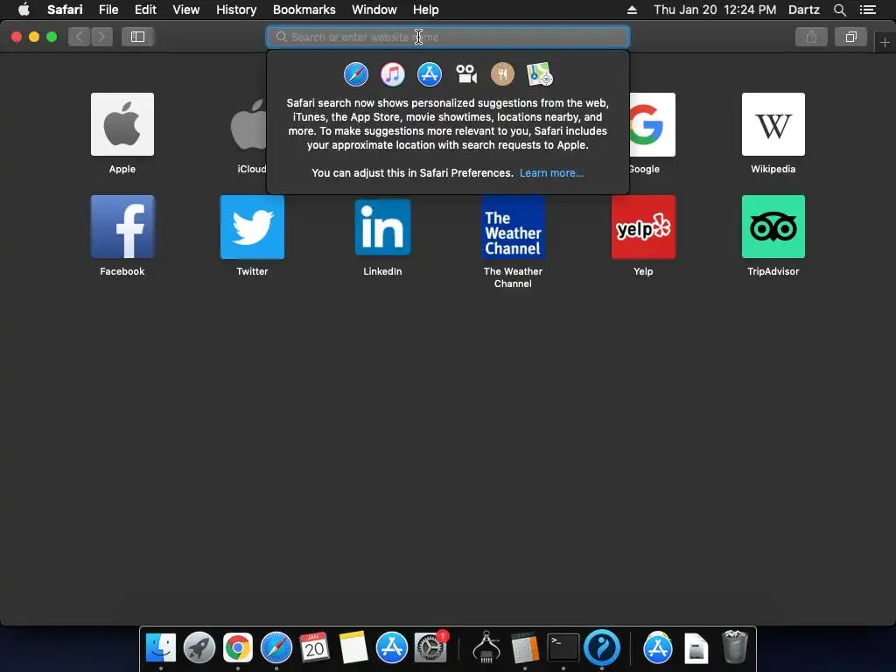Image resolution: width=896 pixels, height=672 pixels.
Task: Open Google Chrome from the Dock
Action: tap(238, 647)
